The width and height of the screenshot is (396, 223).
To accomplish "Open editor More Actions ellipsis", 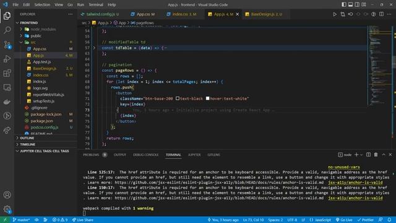I will point(389,14).
